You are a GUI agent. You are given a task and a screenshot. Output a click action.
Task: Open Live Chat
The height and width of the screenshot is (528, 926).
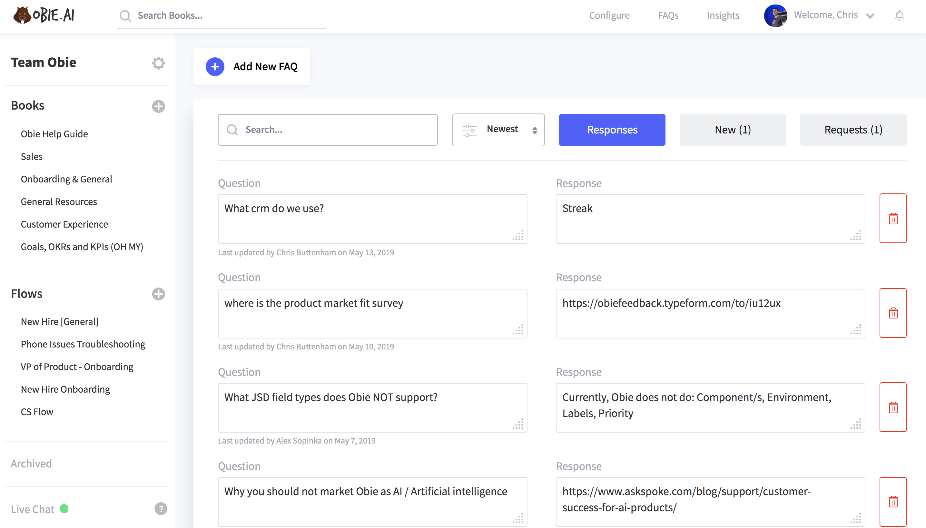[x=32, y=509]
